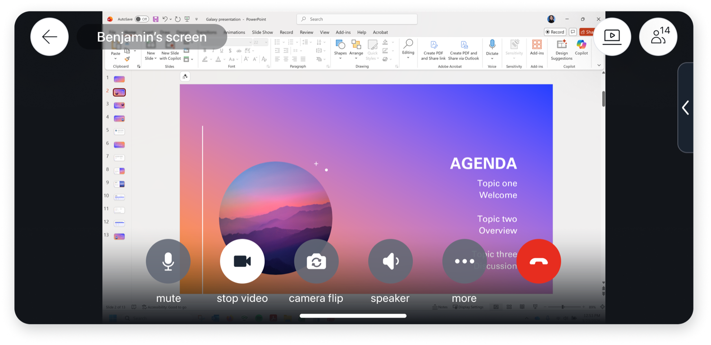Switch to the Slide Show tab
Image resolution: width=711 pixels, height=345 pixels.
(x=262, y=32)
